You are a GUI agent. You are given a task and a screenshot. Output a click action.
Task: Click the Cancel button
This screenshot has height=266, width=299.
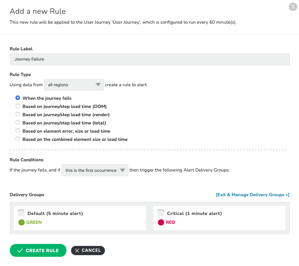88,250
